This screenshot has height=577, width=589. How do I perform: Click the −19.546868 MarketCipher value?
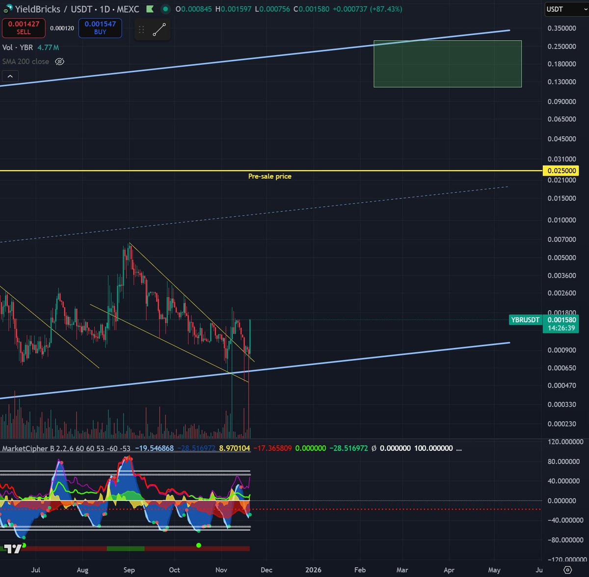[x=154, y=448]
